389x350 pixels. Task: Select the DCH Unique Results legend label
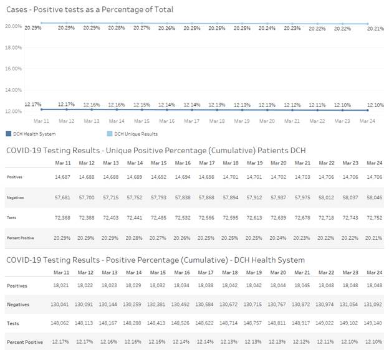[x=132, y=133]
